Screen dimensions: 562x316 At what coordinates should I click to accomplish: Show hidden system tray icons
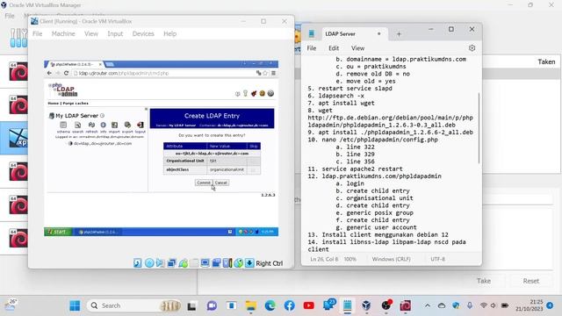(x=428, y=305)
